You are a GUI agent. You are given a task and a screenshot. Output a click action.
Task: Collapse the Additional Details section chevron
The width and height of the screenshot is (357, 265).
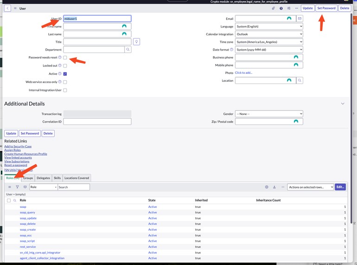coord(343,103)
